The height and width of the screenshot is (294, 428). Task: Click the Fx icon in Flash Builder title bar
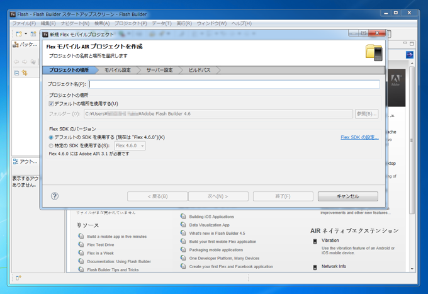(x=13, y=14)
